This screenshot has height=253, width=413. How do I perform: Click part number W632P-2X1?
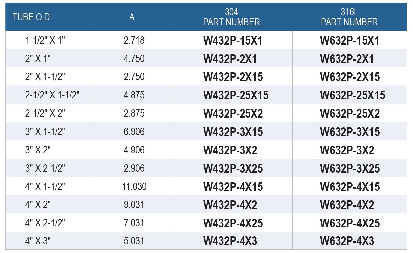[x=347, y=59]
